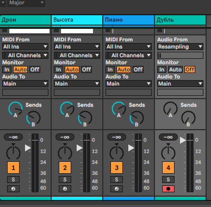Set Дрон monitor to Auto
This screenshot has width=211, height=207.
point(21,69)
